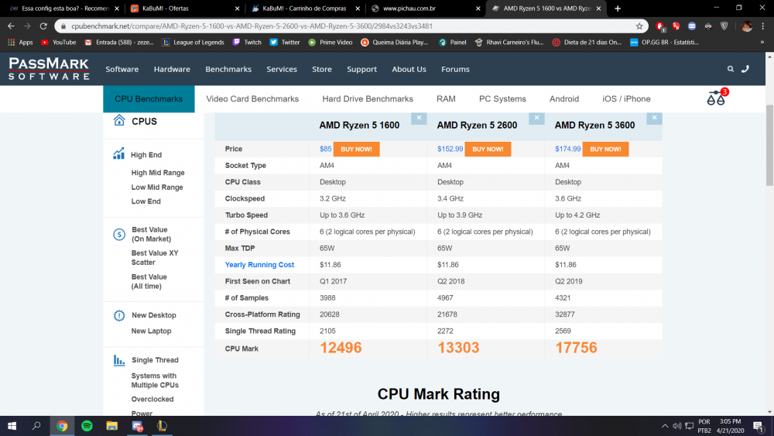Click the search magnifier in PassMark header

pos(730,69)
